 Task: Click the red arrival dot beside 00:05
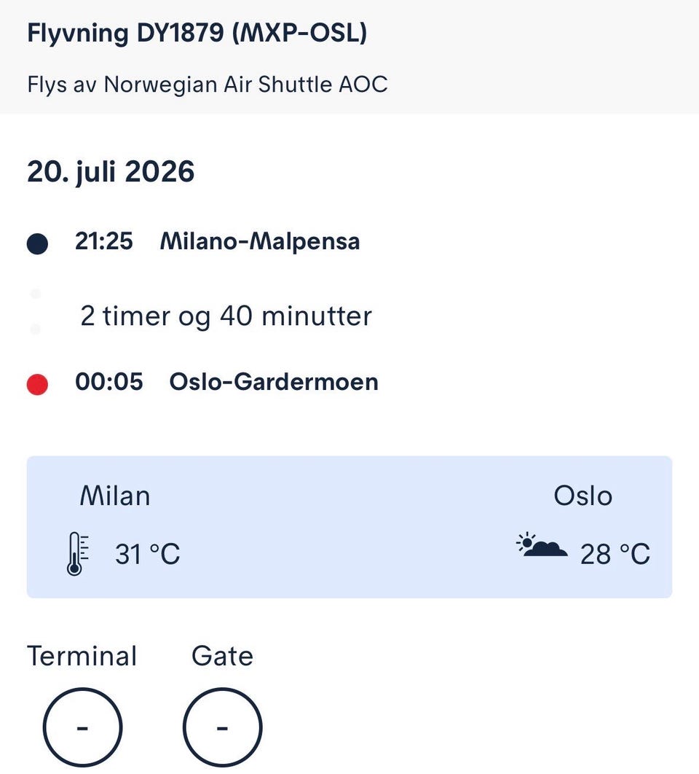(37, 385)
